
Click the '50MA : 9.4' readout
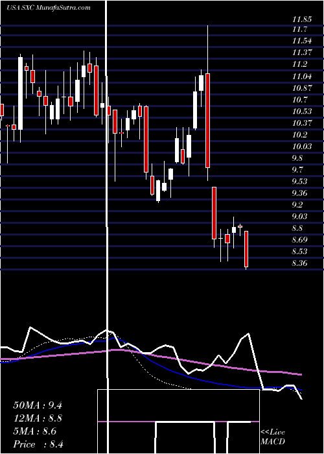point(38,405)
